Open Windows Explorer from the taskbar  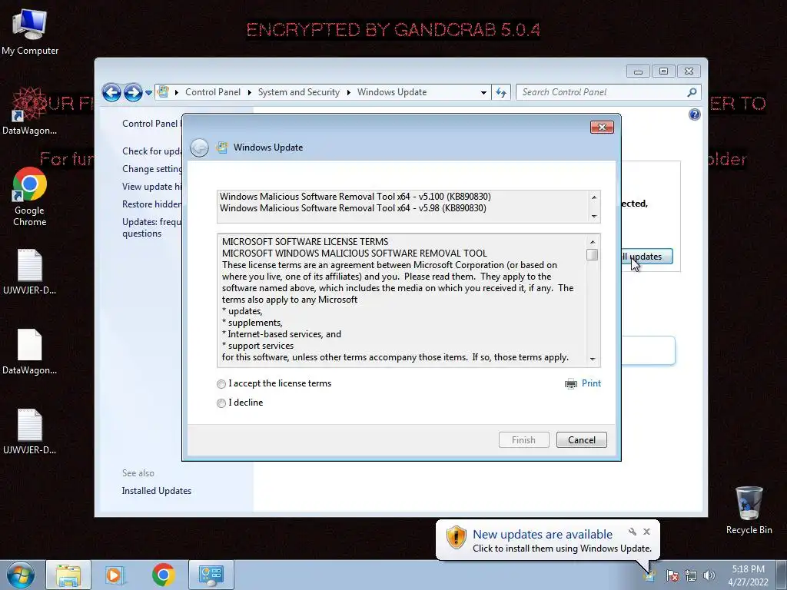coord(68,575)
